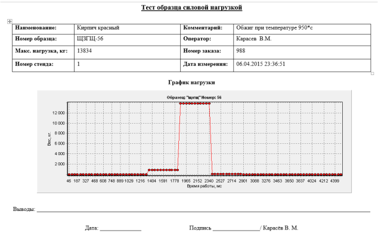Image resolution: width=378 pixels, height=233 pixels.
Task: Click the '/ Карасёв В. М.' signature name
Action: (x=279, y=228)
